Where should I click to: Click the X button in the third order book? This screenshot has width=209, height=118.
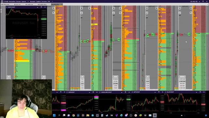pos(82,8)
